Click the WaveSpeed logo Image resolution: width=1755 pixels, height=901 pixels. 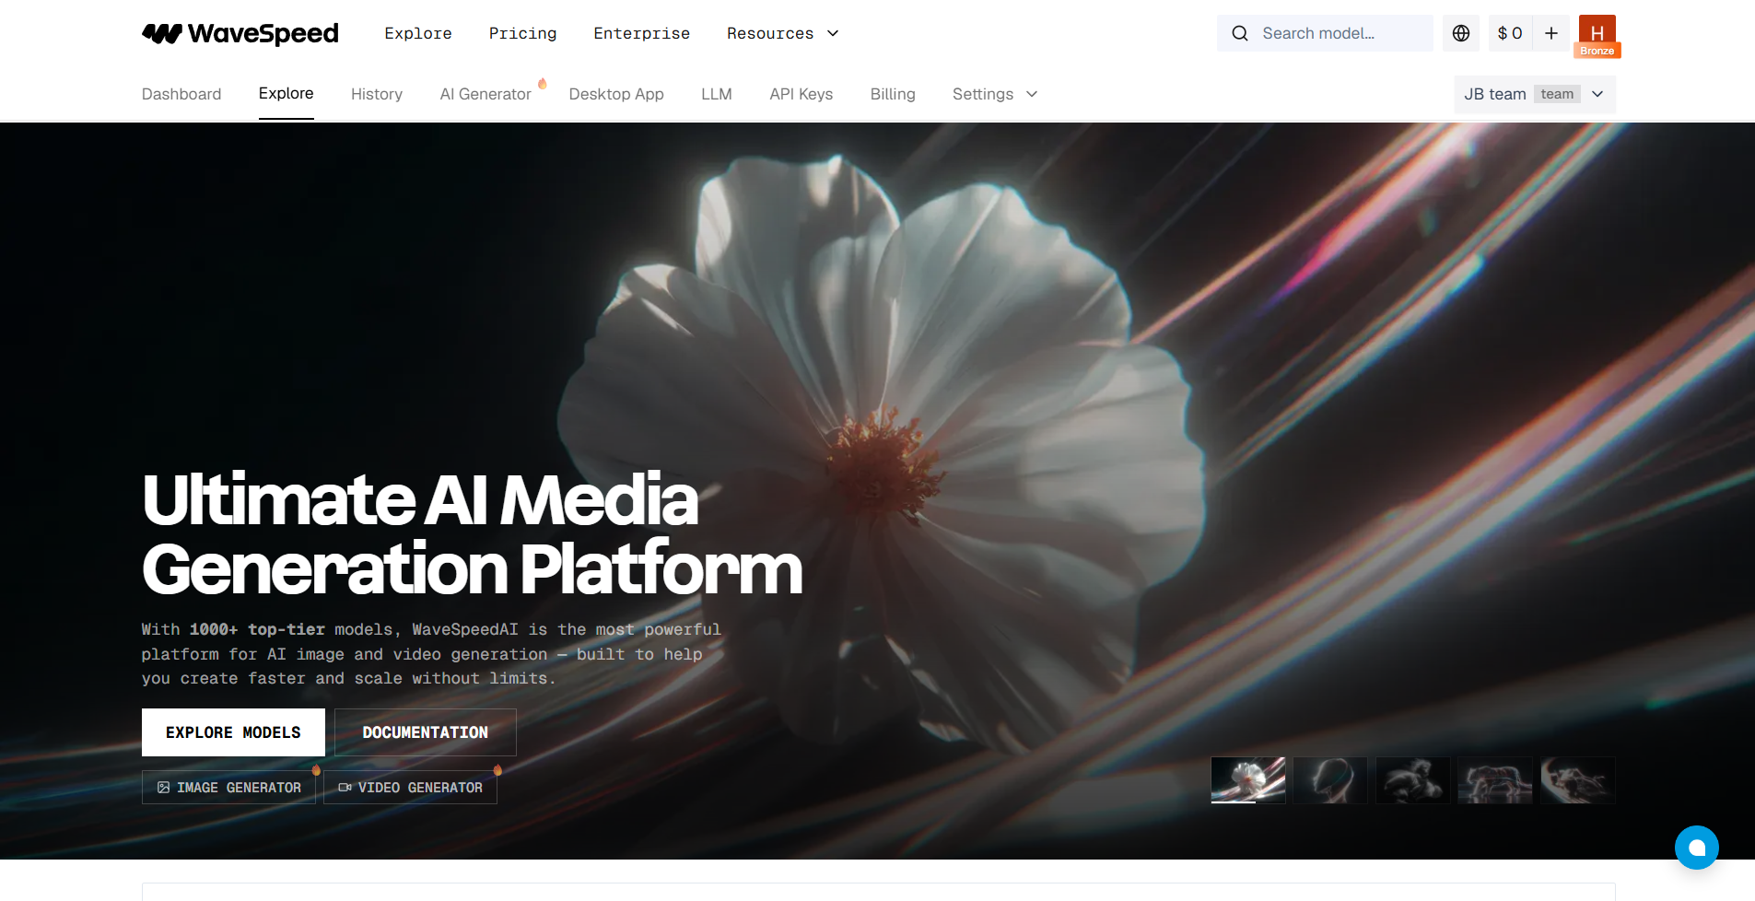(x=240, y=34)
